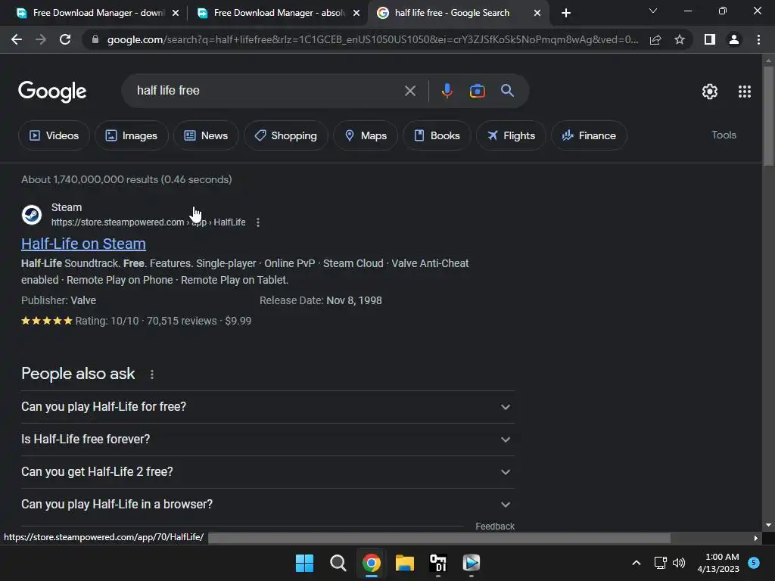
Task: Switch to Finance results
Action: pos(589,135)
